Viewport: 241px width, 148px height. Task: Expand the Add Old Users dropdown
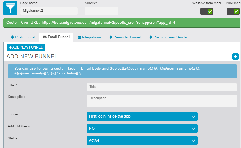[142, 128]
